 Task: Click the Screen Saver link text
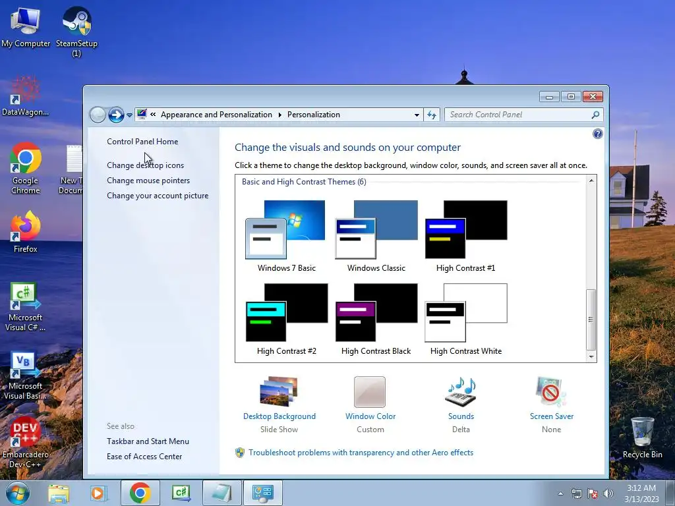coord(552,416)
